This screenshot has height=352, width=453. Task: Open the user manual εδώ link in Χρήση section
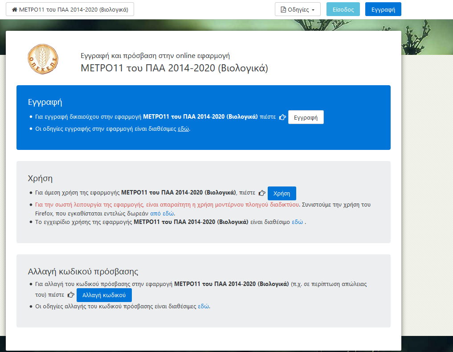(297, 222)
